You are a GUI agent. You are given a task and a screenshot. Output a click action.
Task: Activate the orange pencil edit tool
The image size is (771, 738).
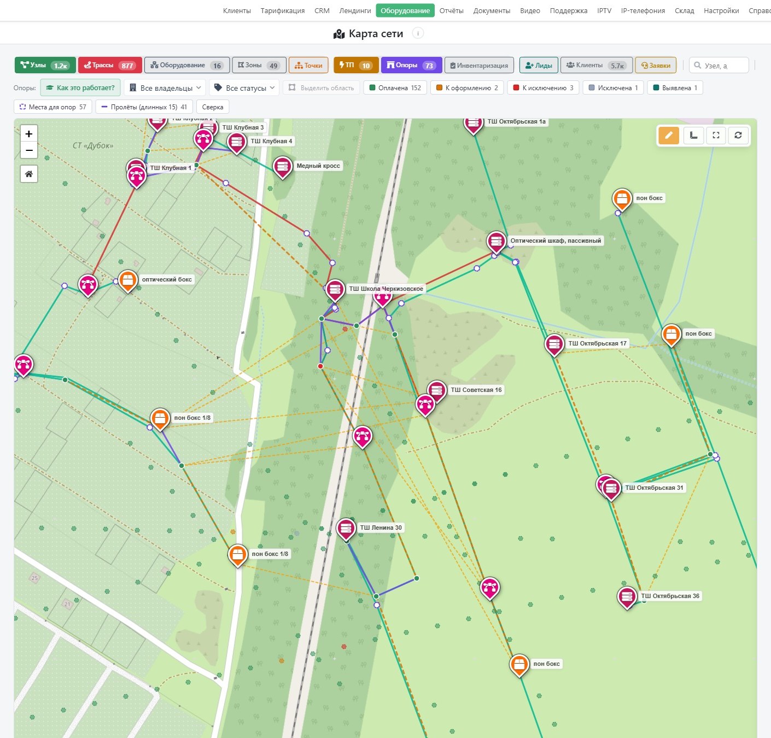click(x=669, y=135)
